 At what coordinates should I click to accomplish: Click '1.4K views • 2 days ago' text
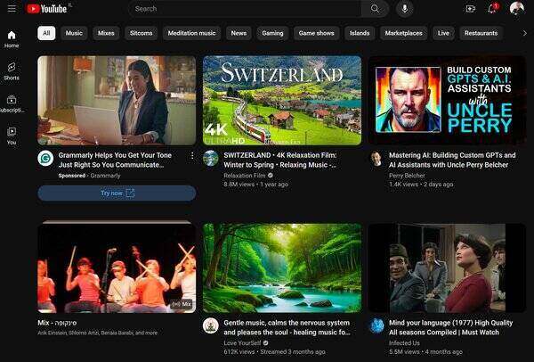pyautogui.click(x=421, y=185)
